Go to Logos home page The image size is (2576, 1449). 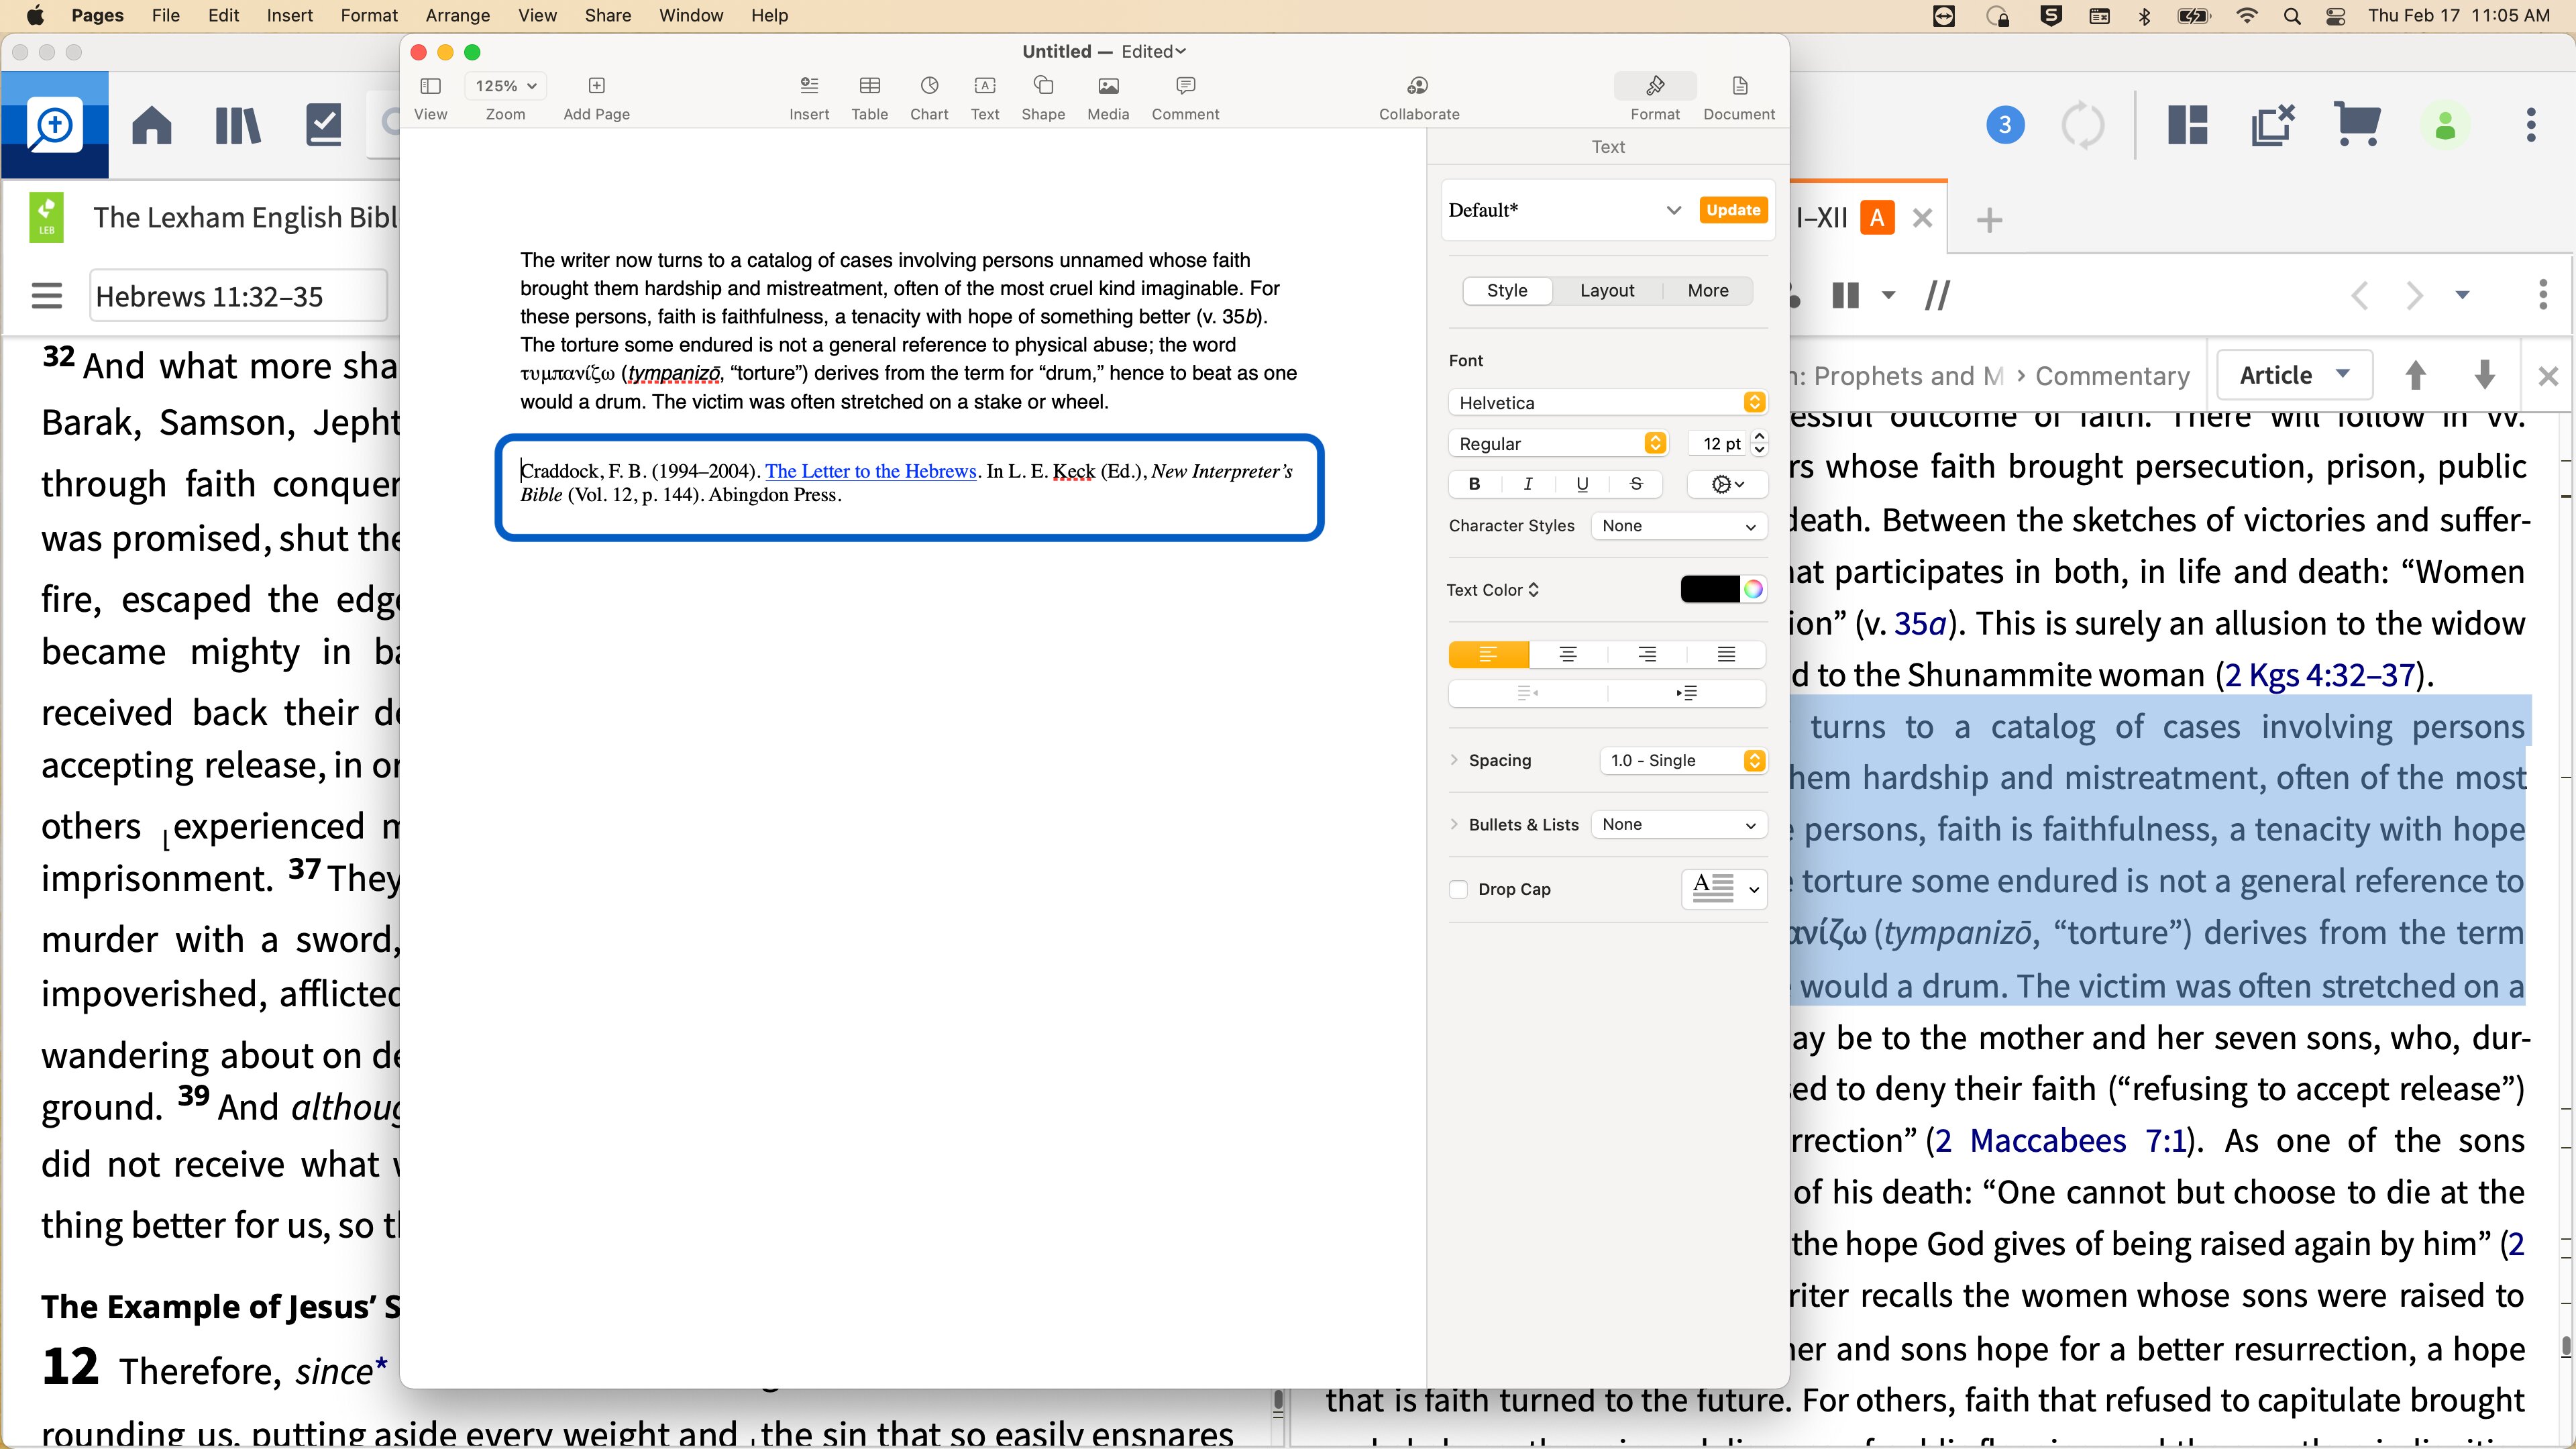point(152,125)
